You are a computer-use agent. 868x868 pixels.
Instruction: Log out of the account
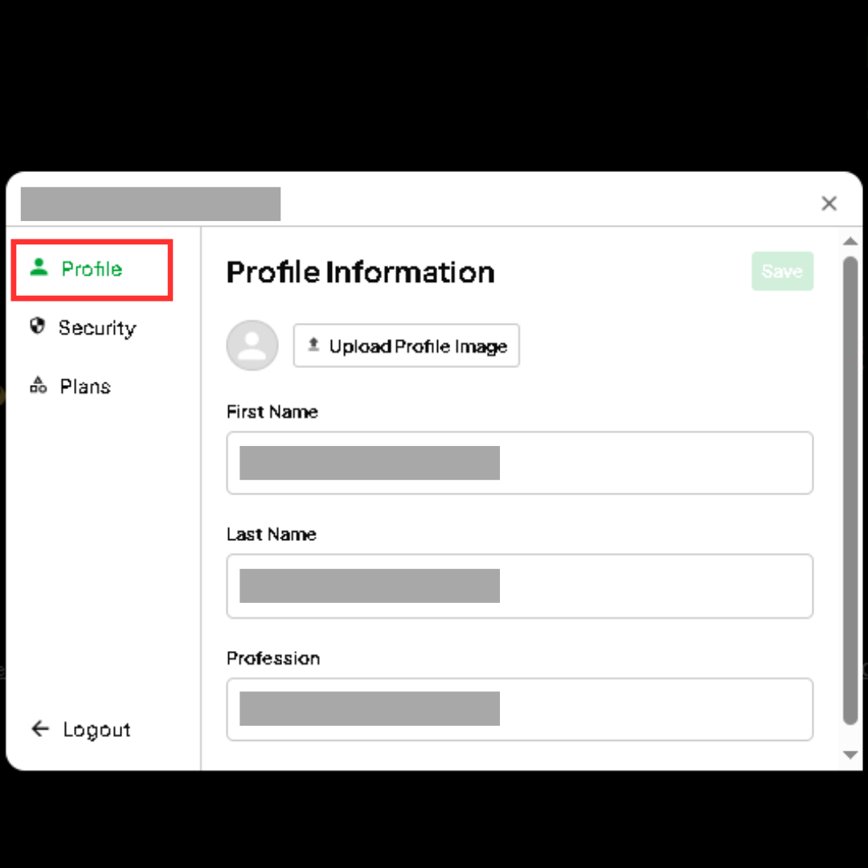click(81, 729)
